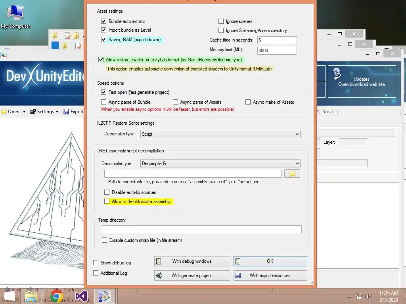Click the document icon on OK button
The image size is (406, 304).
[x=238, y=261]
